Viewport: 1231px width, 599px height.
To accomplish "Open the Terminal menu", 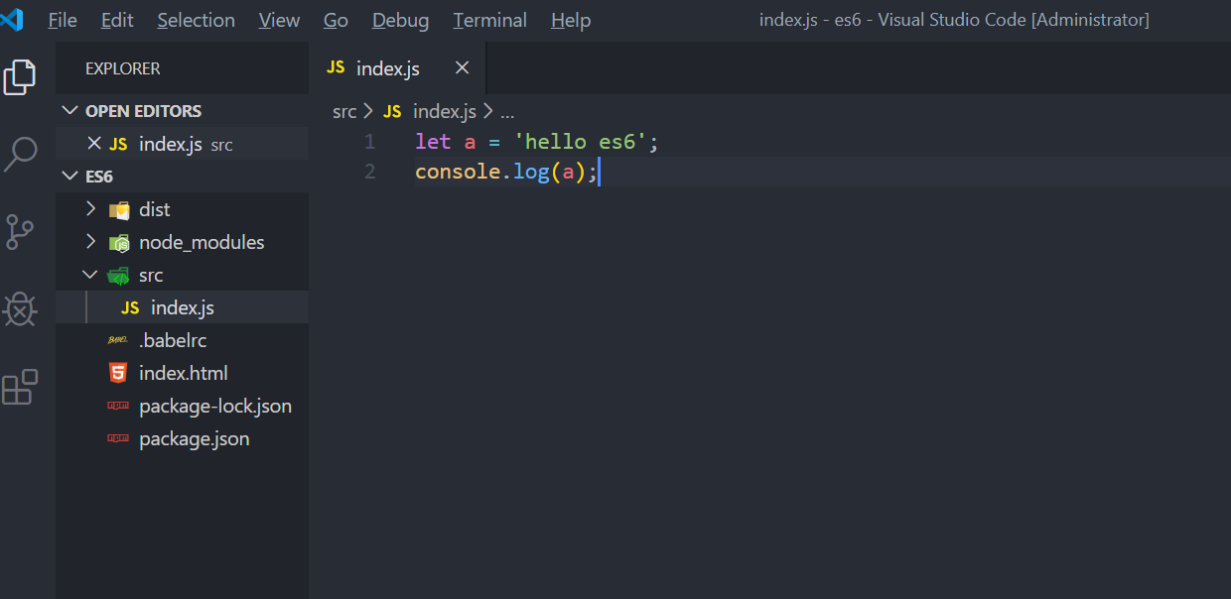I will tap(489, 20).
